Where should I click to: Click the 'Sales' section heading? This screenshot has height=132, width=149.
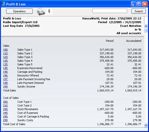point(6,46)
